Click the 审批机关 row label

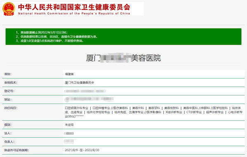click(x=11, y=83)
